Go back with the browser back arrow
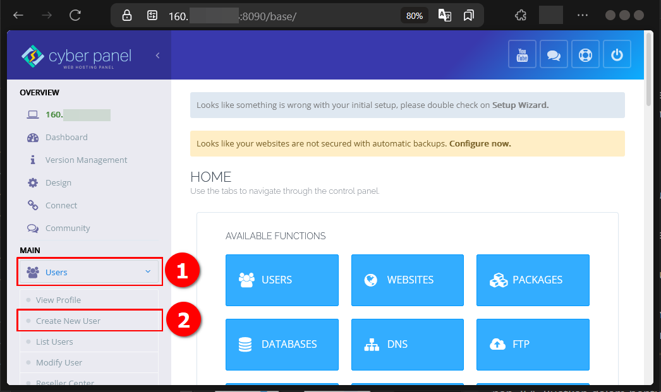The width and height of the screenshot is (661, 392). (x=18, y=16)
